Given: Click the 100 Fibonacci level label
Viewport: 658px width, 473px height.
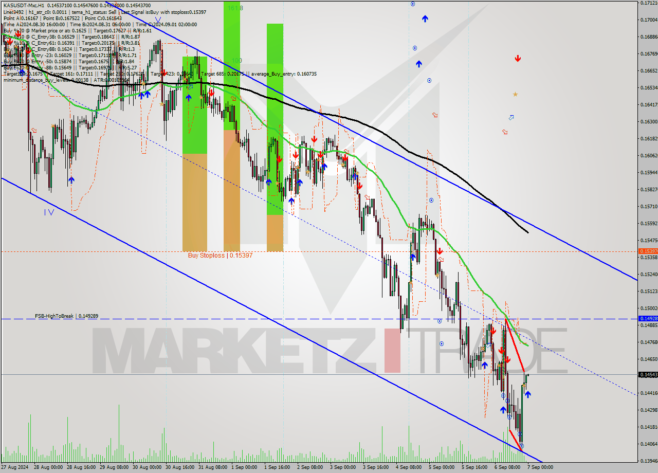Looking at the screenshot, I should coord(236,60).
